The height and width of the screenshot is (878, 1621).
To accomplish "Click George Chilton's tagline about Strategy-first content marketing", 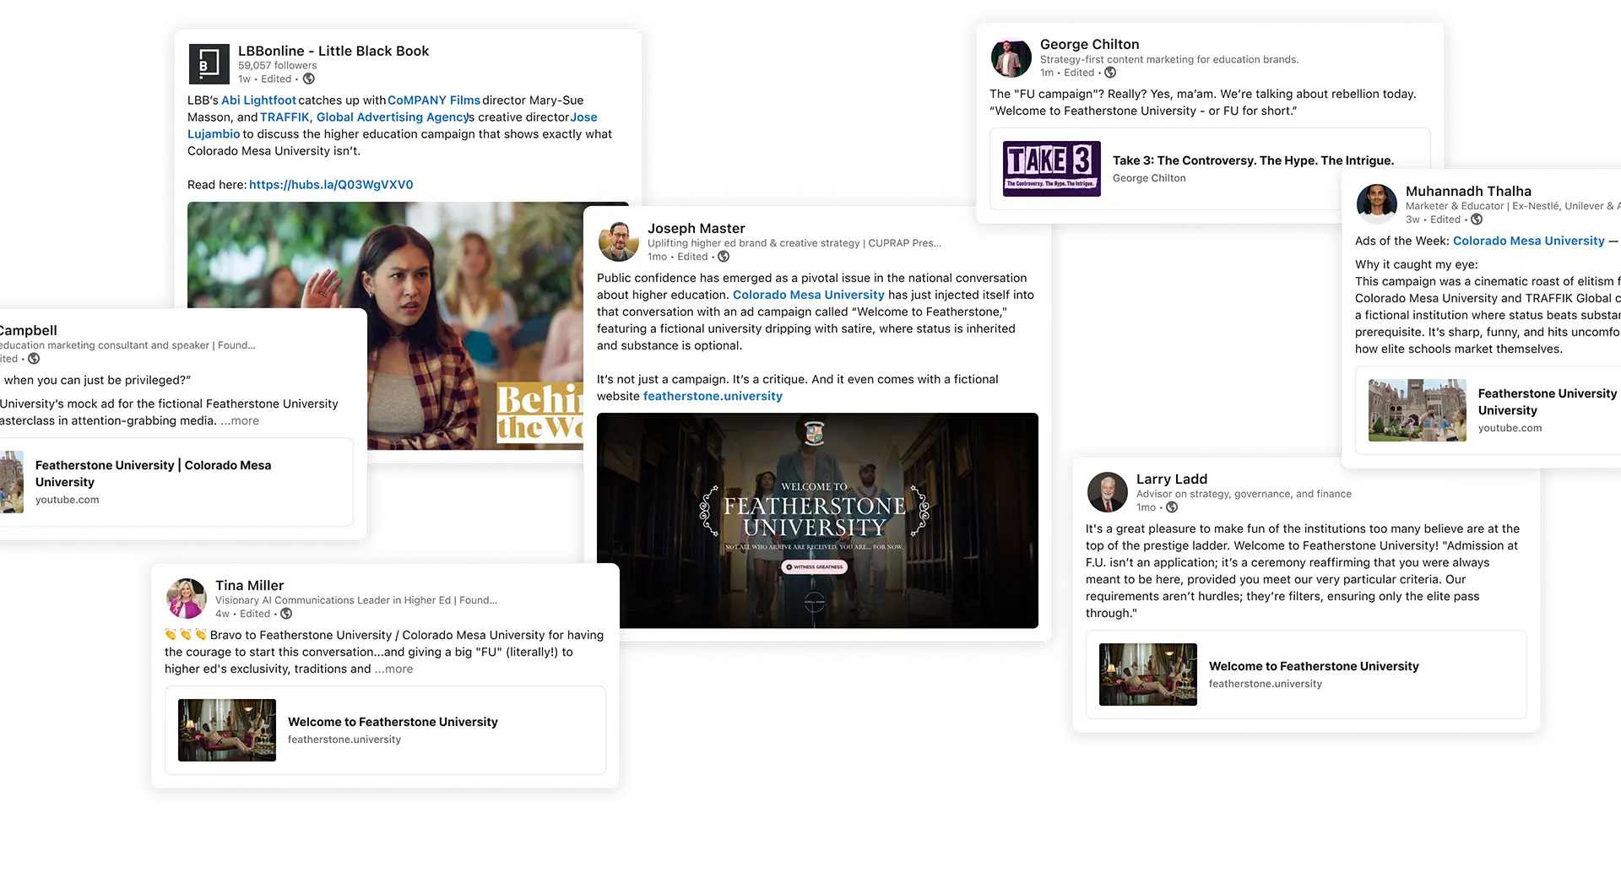I will pyautogui.click(x=1169, y=59).
